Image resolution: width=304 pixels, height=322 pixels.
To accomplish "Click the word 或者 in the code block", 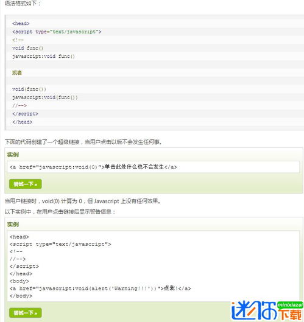I will (17, 72).
